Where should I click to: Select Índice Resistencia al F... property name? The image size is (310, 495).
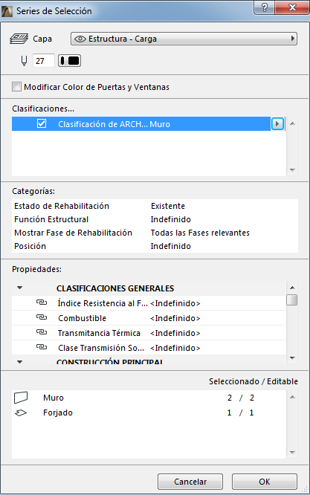point(103,303)
